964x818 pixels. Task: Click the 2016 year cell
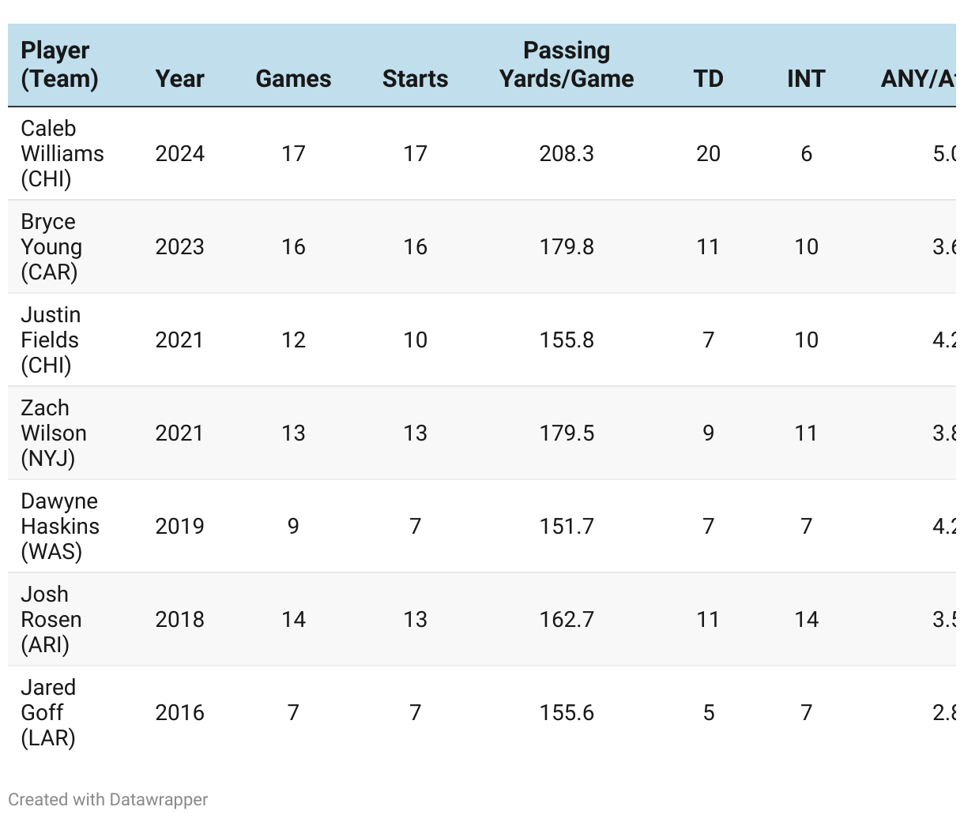pyautogui.click(x=179, y=713)
